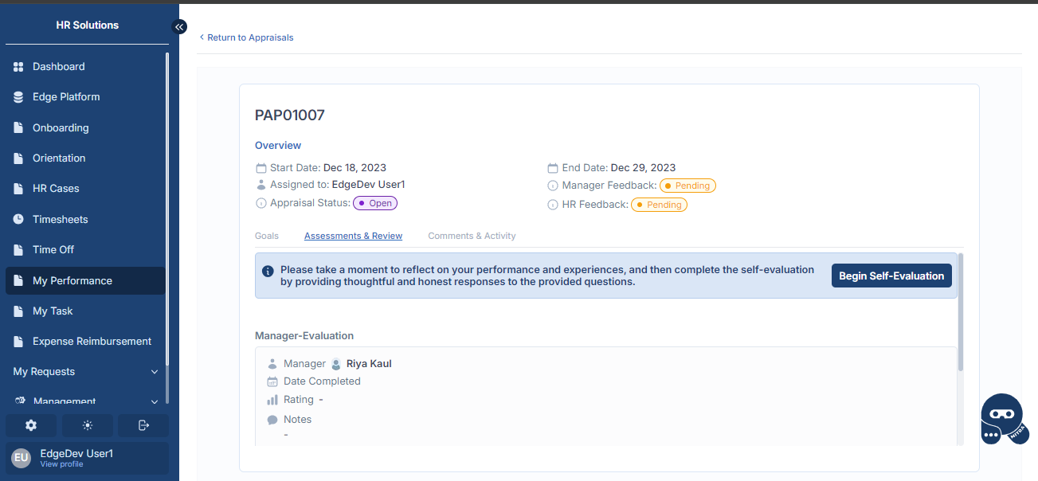1038x481 pixels.
Task: Click the HR Feedback info icon
Action: click(553, 205)
